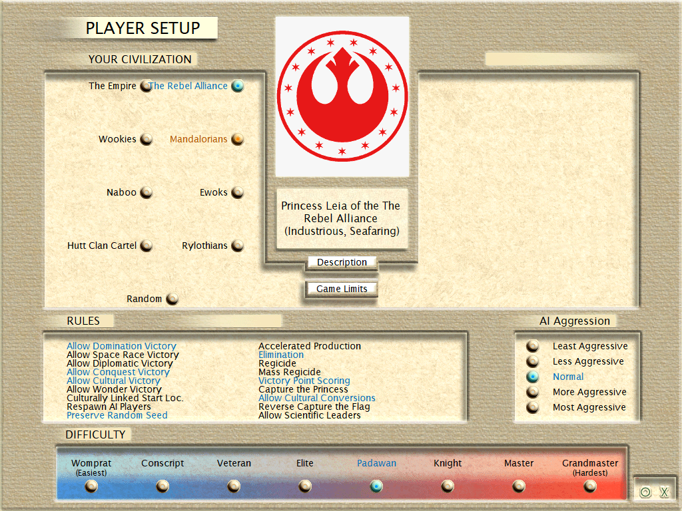Select Elite difficulty level
Image resolution: width=682 pixels, height=511 pixels.
tap(305, 486)
